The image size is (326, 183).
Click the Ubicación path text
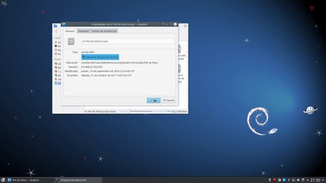pos(119,63)
